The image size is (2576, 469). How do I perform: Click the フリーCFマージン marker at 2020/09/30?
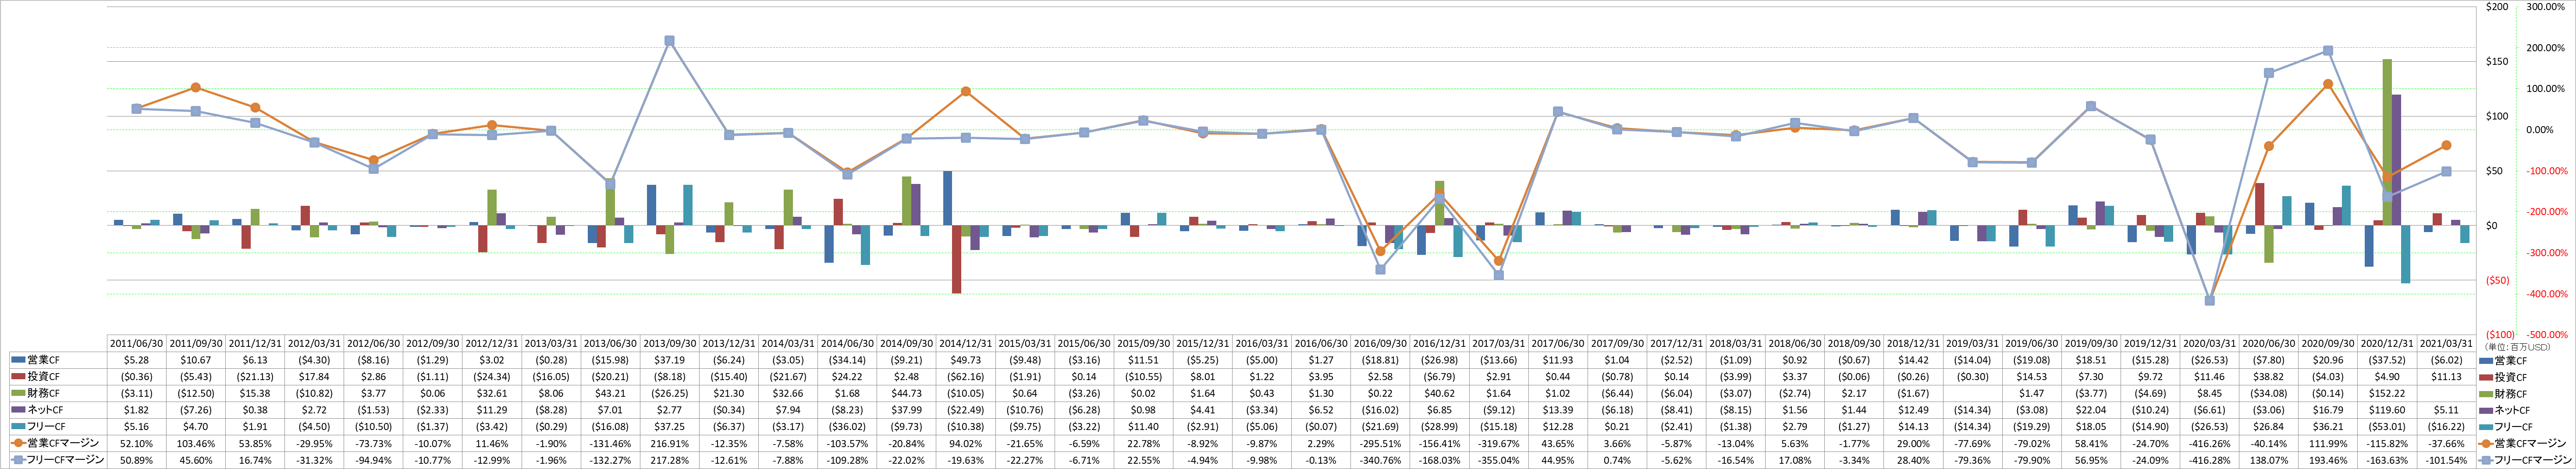2328,51
